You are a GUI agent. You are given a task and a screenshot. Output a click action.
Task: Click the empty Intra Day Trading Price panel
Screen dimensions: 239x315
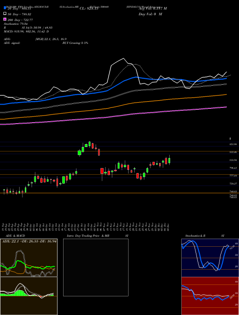(x=96, y=267)
